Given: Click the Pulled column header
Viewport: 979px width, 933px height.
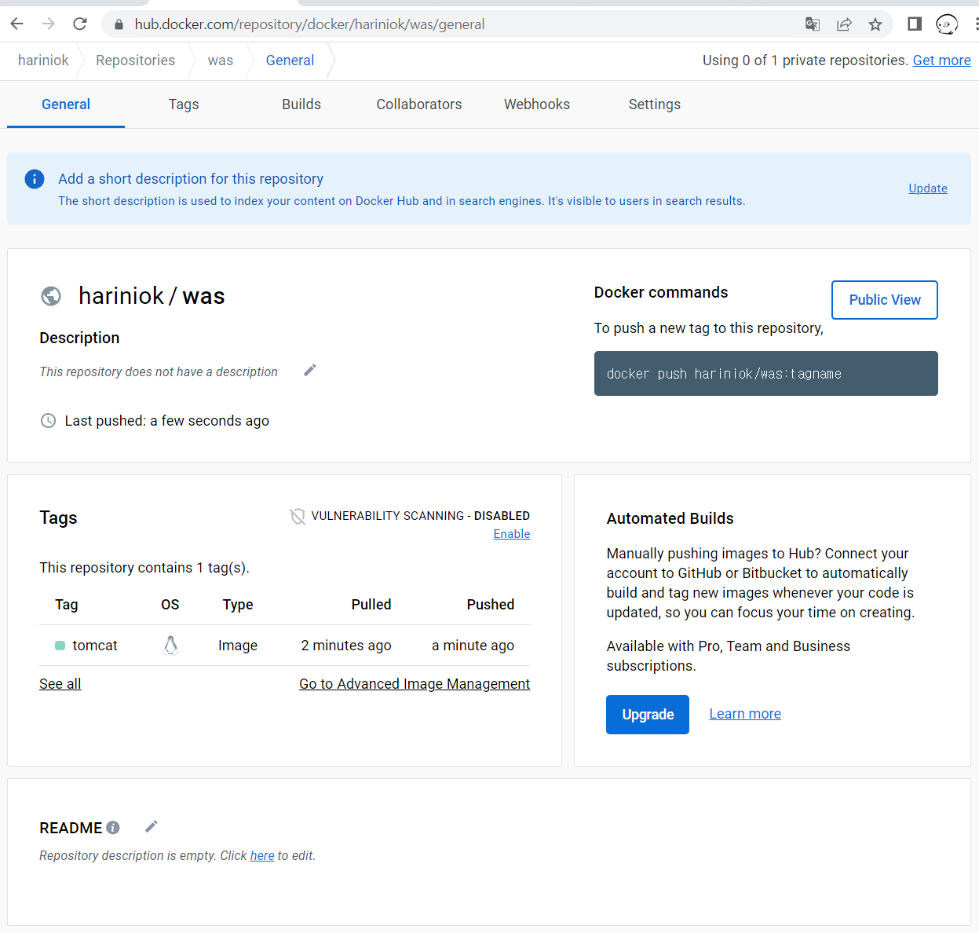Looking at the screenshot, I should (371, 605).
